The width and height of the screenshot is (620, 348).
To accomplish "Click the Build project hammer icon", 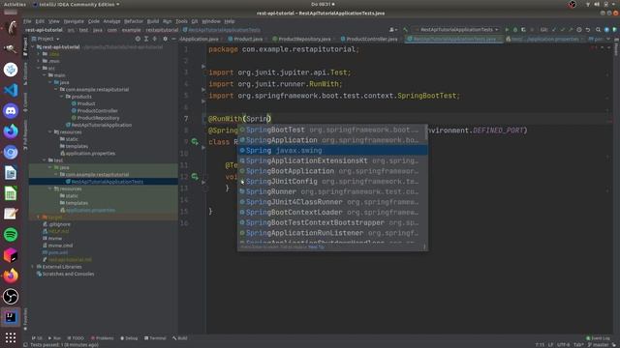I will (405, 30).
